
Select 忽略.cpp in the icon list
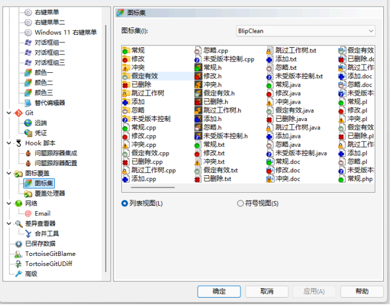click(216, 51)
